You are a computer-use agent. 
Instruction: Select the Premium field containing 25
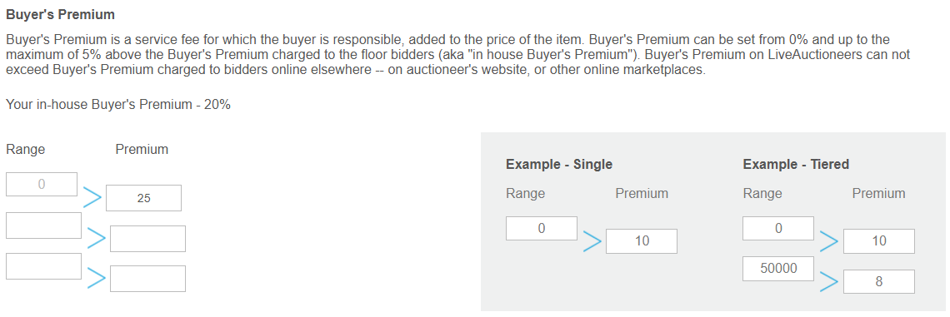[x=143, y=198]
